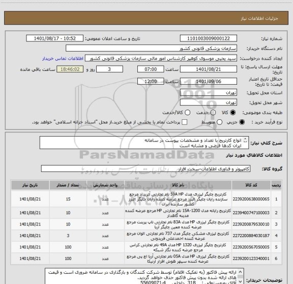Click response deadline date 1401/08/21 field

coord(209,69)
